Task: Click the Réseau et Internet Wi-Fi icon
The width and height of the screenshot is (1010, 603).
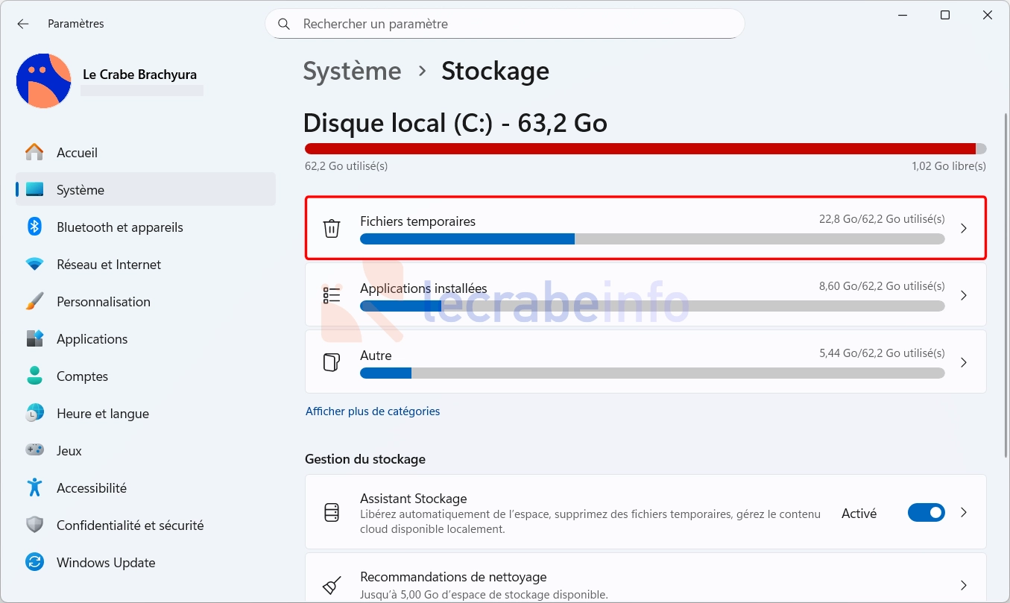Action: 34,264
